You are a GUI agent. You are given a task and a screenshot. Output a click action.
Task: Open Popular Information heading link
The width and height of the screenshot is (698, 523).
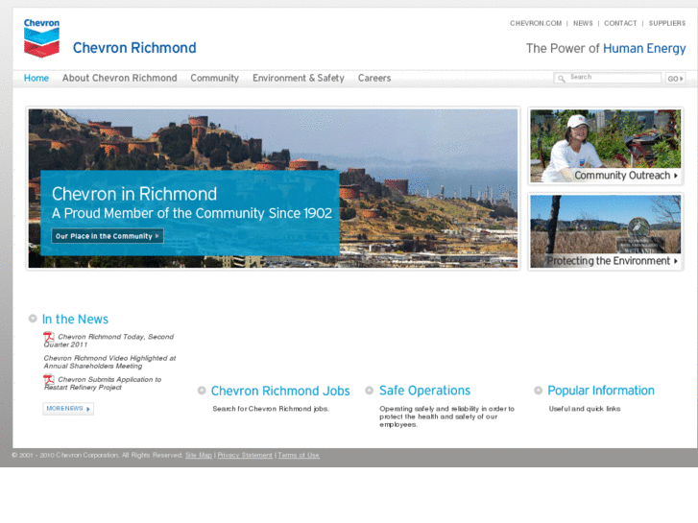[601, 391]
